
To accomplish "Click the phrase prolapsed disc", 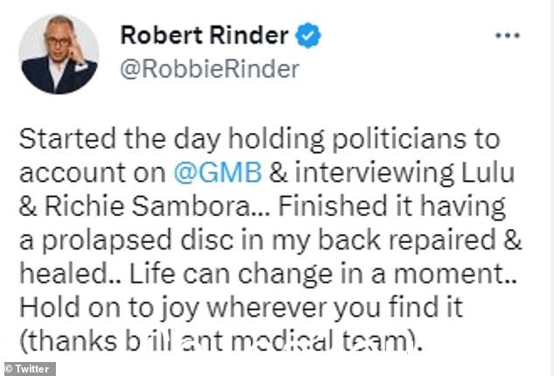I will [138, 240].
